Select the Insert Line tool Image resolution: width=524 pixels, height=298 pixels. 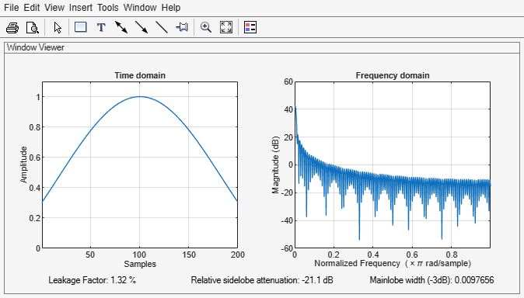click(x=162, y=27)
